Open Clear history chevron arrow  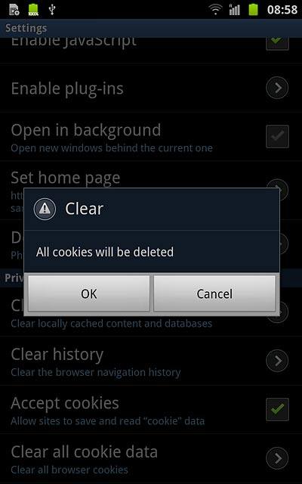(x=277, y=361)
